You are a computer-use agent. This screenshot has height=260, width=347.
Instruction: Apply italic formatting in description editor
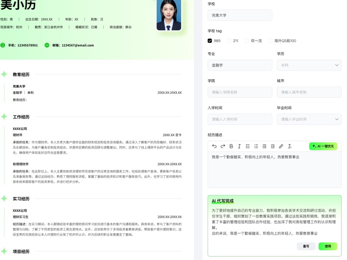pyautogui.click(x=239, y=146)
